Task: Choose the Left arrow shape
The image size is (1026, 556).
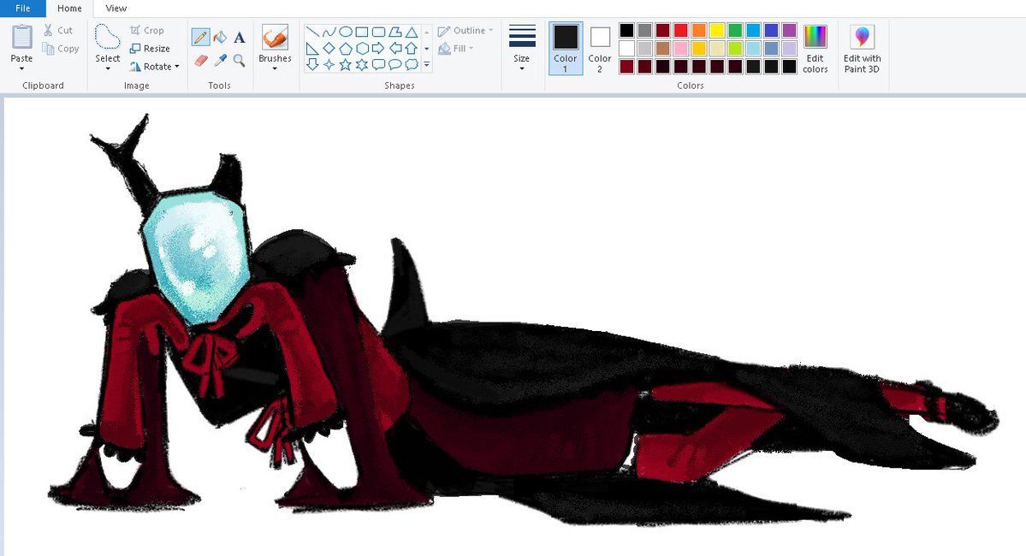Action: pos(394,48)
